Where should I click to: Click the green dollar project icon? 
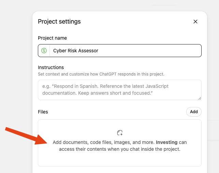[44, 51]
